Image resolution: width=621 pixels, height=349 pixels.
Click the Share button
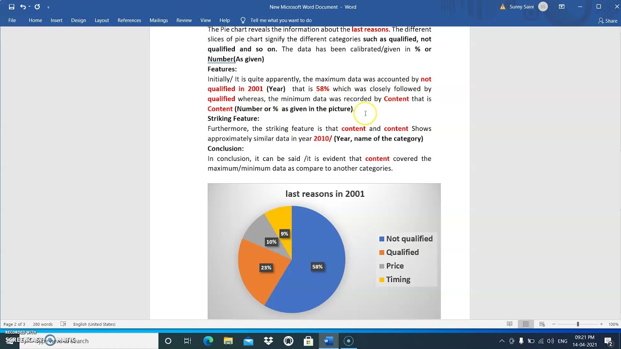607,21
